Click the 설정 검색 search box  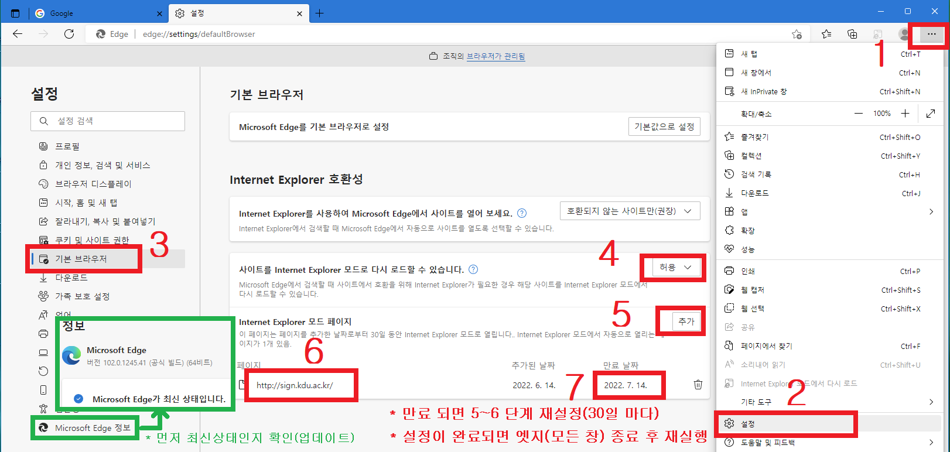(x=108, y=121)
